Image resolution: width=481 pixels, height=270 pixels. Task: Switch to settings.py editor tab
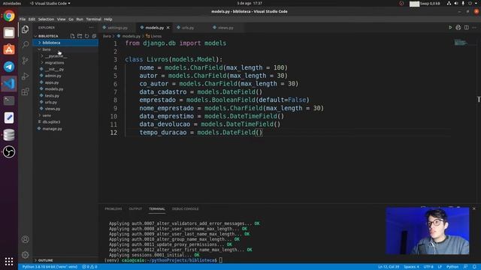(118, 28)
